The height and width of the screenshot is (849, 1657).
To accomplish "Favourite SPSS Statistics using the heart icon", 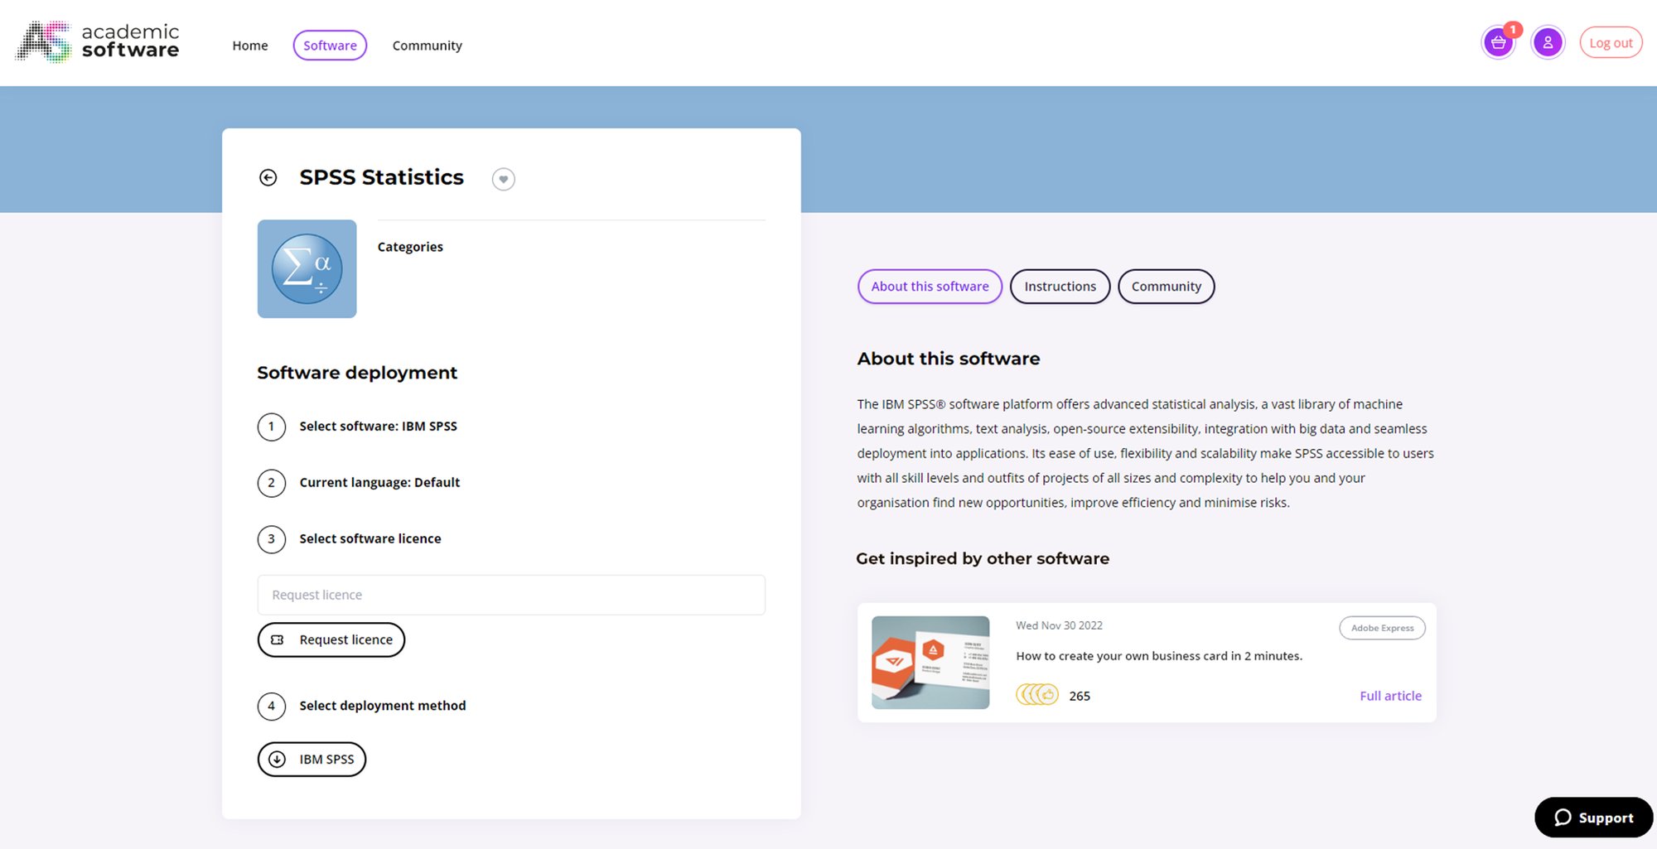I will point(503,179).
